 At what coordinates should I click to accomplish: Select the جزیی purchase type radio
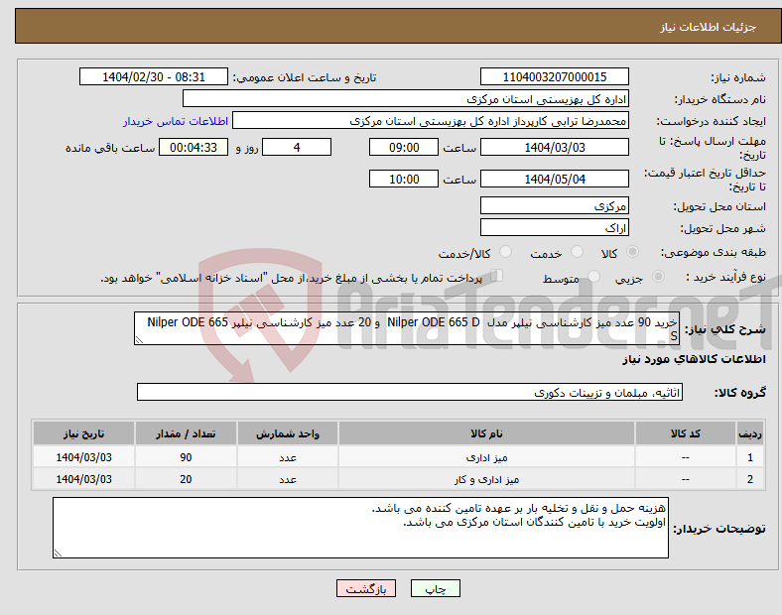(658, 276)
